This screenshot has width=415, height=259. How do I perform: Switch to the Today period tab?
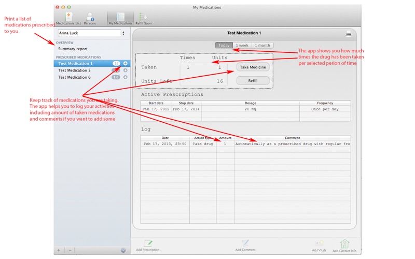pyautogui.click(x=224, y=45)
